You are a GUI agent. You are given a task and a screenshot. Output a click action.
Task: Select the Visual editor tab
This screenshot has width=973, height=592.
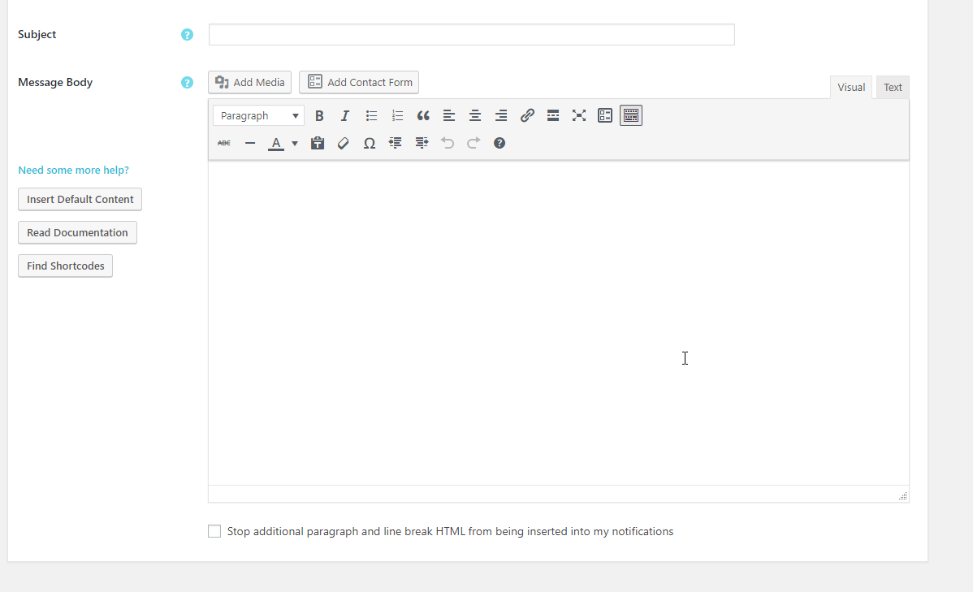[x=850, y=88]
